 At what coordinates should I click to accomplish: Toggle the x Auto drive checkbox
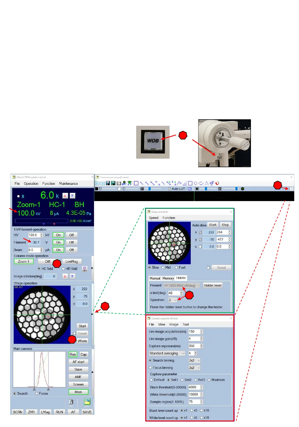click(x=200, y=232)
